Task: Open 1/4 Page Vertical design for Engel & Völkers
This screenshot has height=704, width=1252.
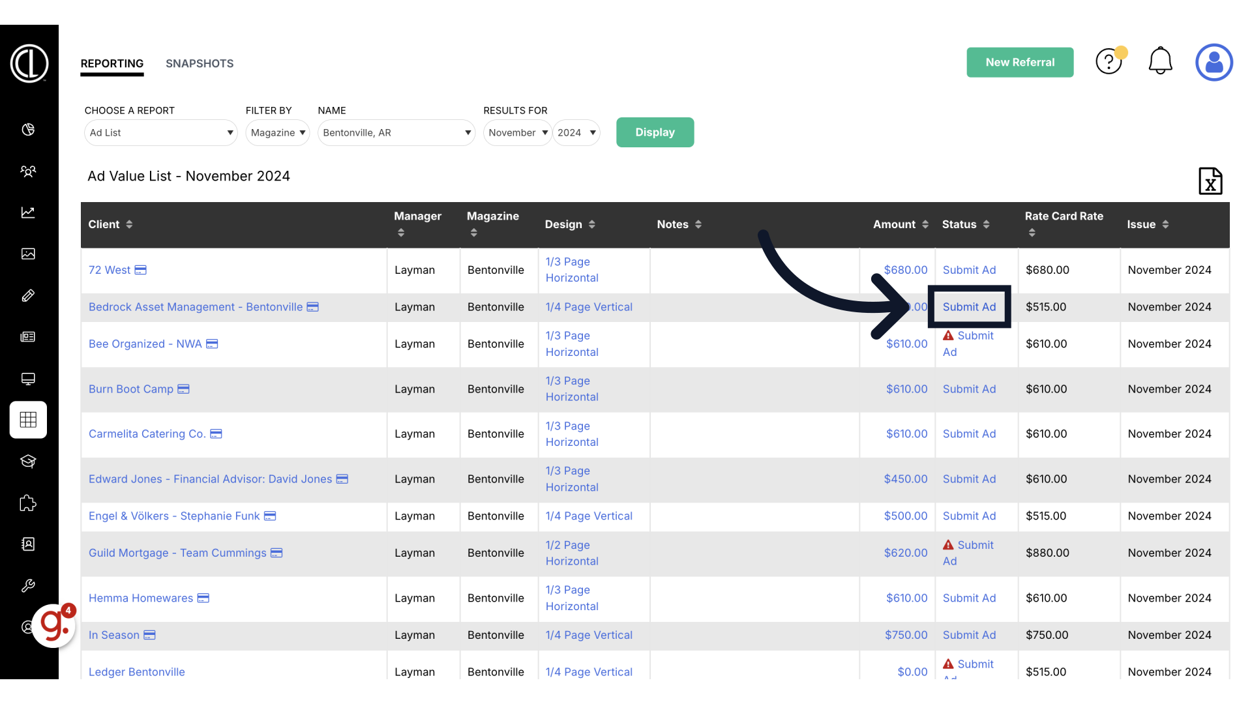Action: (x=589, y=516)
